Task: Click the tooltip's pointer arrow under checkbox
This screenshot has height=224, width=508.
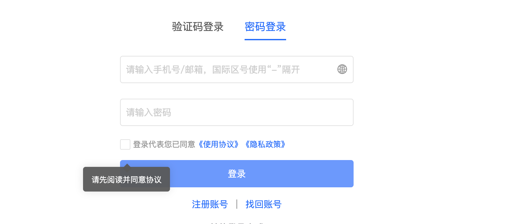Action: [x=127, y=165]
